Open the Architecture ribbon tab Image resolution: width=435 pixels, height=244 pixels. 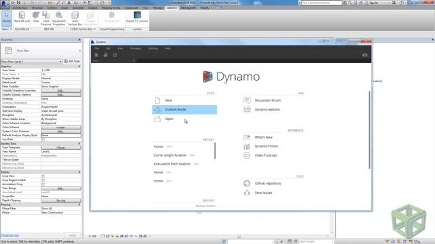pos(20,7)
